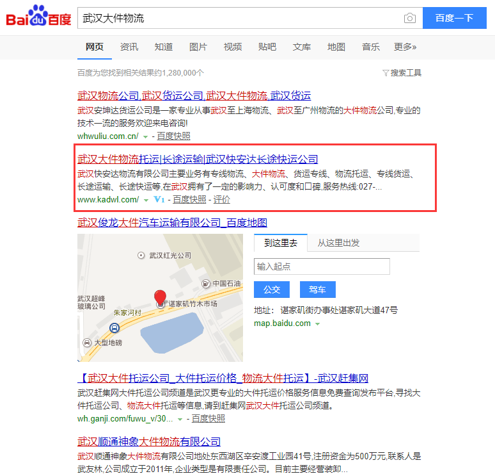Click the www.kadwl.com/ URL
Screen dimensions: 495x474
coord(108,200)
